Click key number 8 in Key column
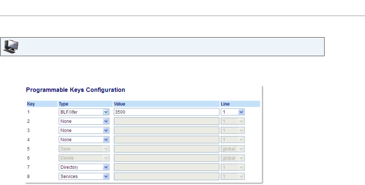The image size is (365, 185). (x=28, y=177)
